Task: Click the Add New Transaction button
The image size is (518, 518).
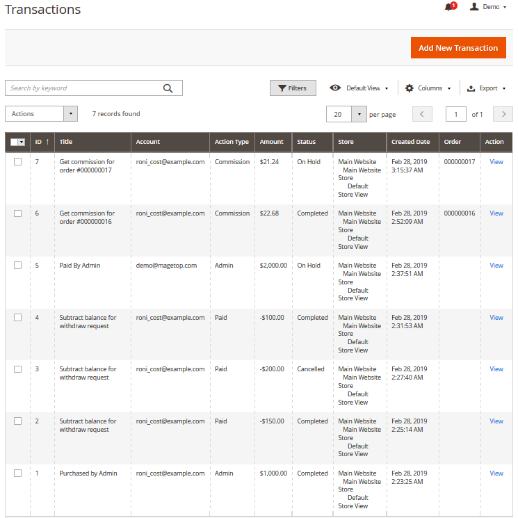Action: click(x=458, y=48)
